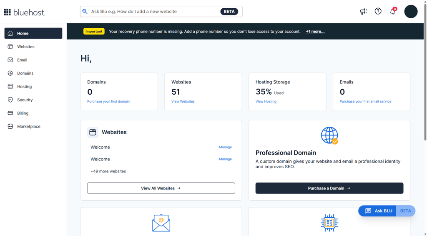Open the announcements megaphone icon
Viewport: 427px width, 236px height.
click(363, 11)
